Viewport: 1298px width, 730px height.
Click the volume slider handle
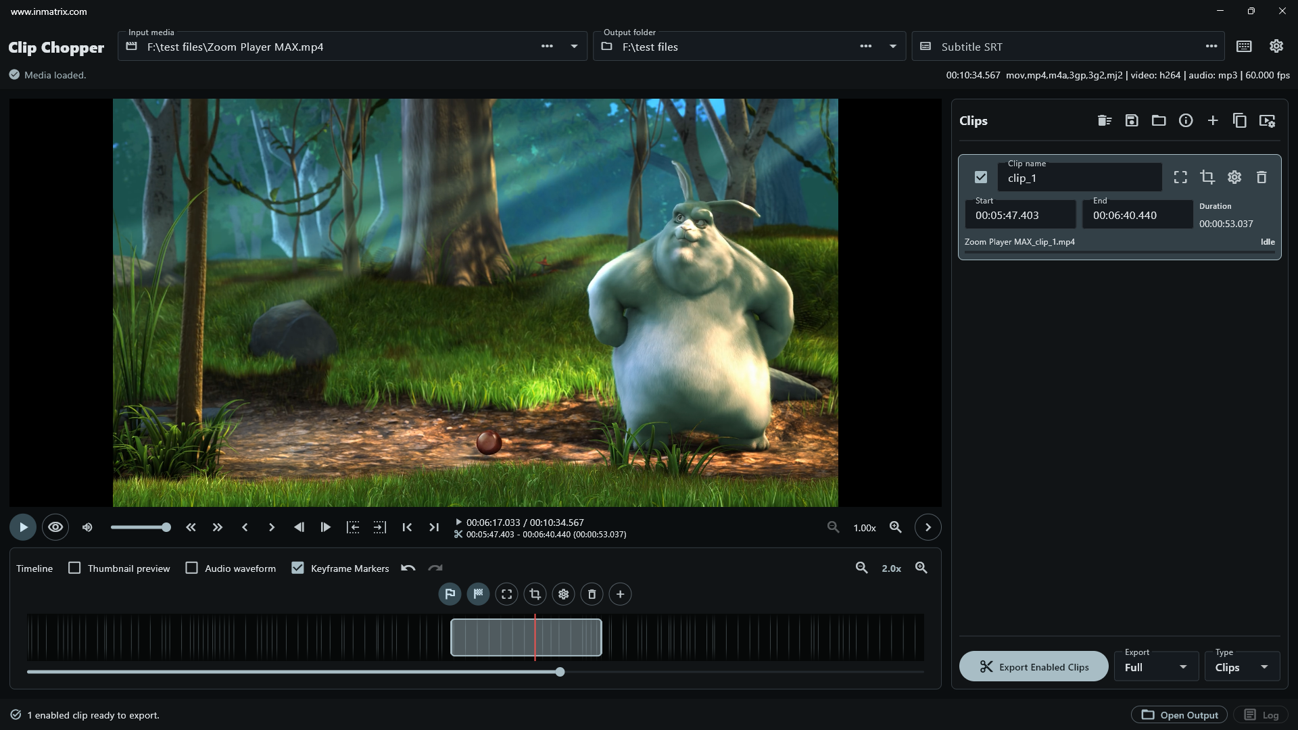[x=166, y=527]
